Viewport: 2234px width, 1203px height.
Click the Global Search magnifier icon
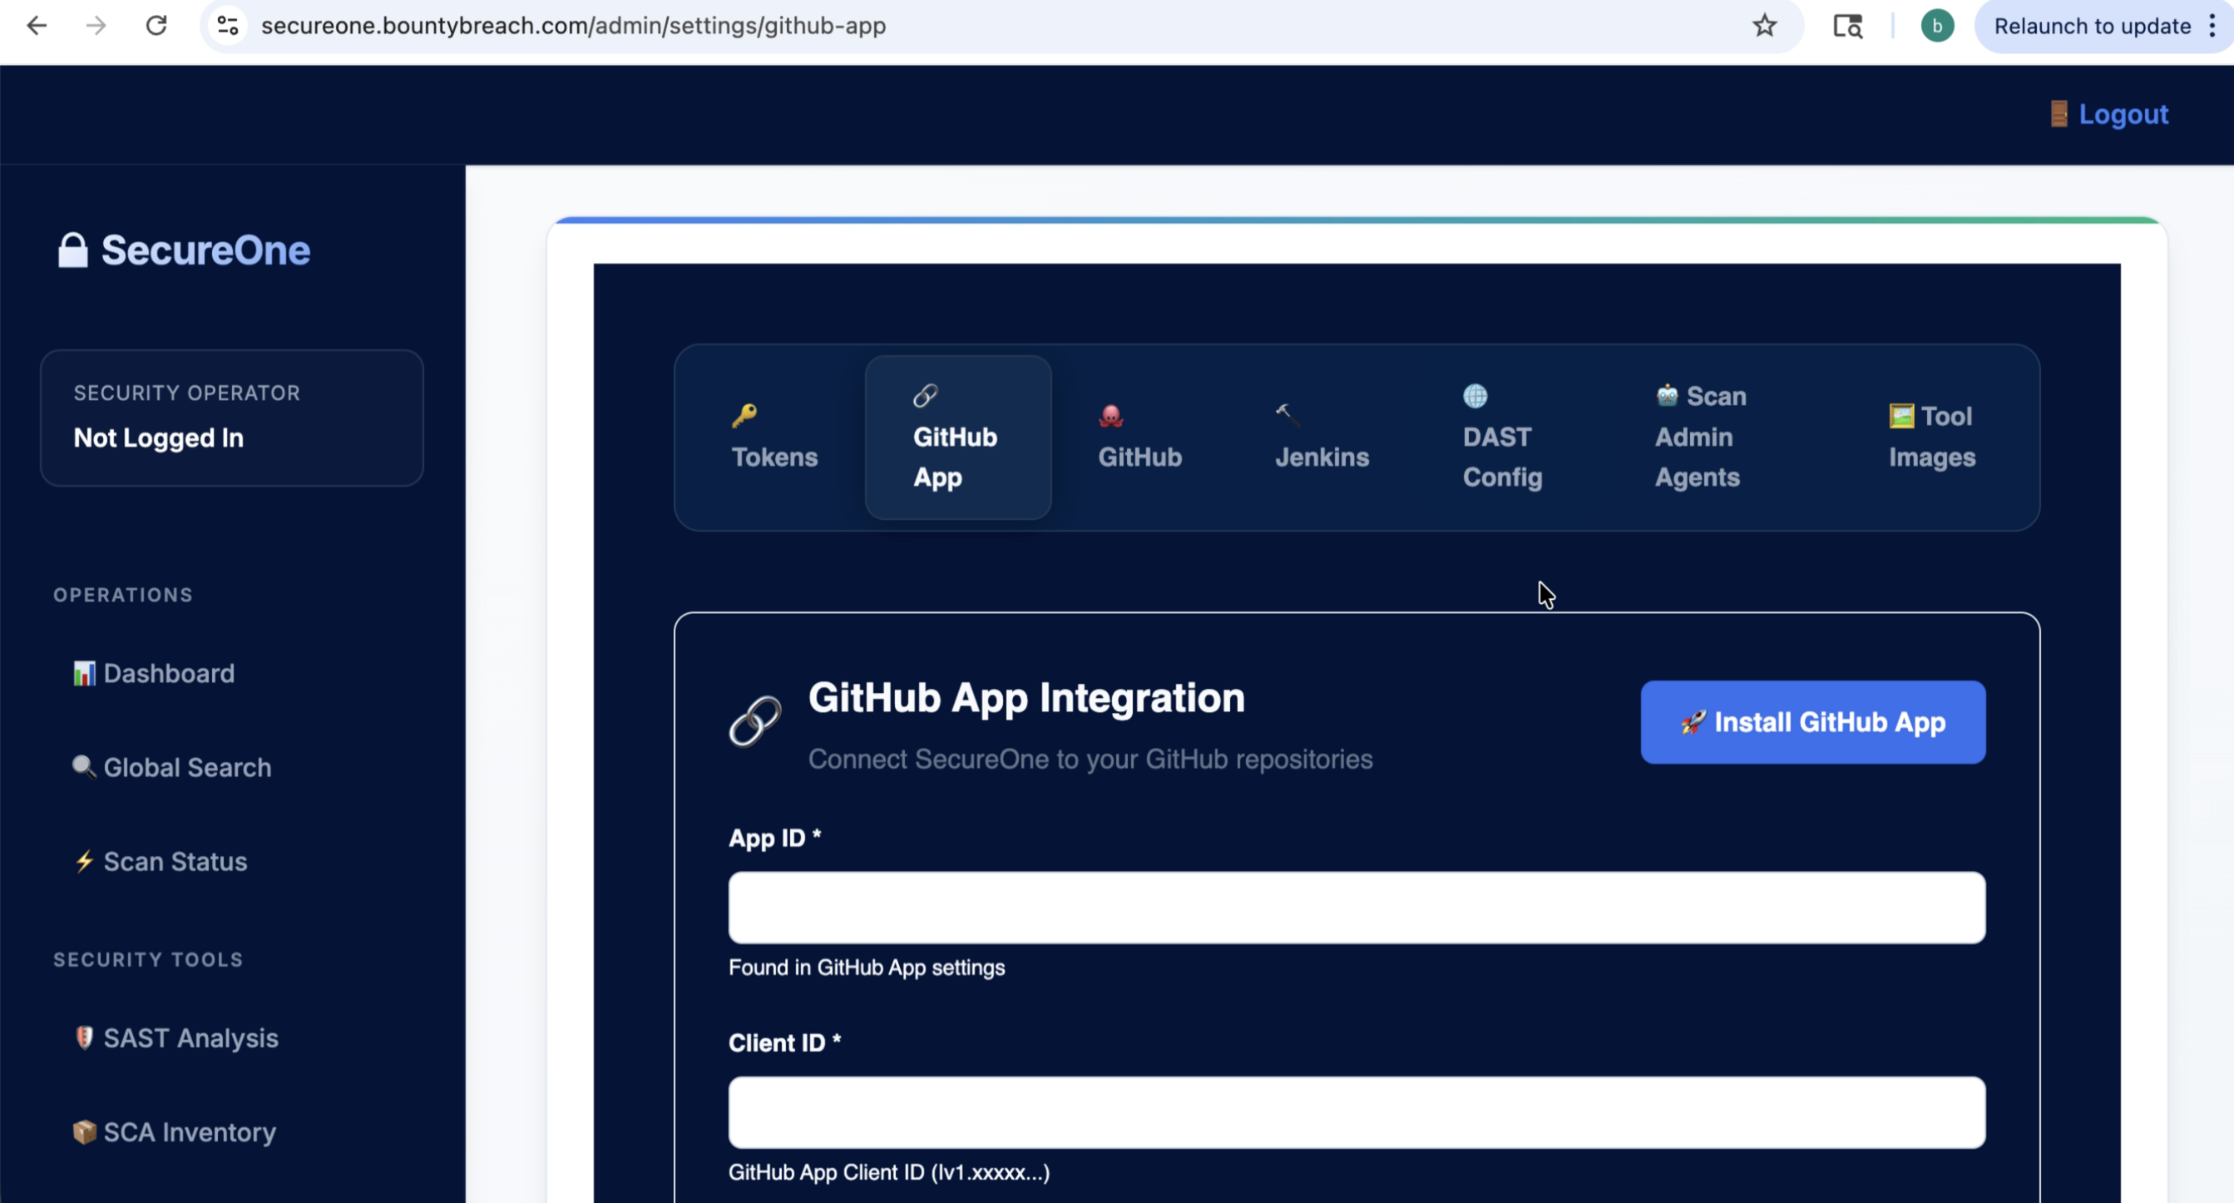[84, 767]
